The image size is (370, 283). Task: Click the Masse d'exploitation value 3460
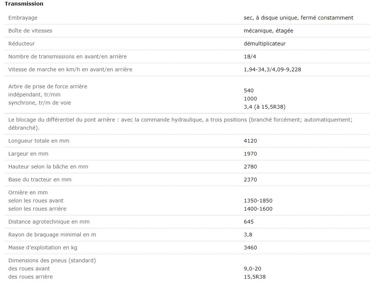pos(250,248)
